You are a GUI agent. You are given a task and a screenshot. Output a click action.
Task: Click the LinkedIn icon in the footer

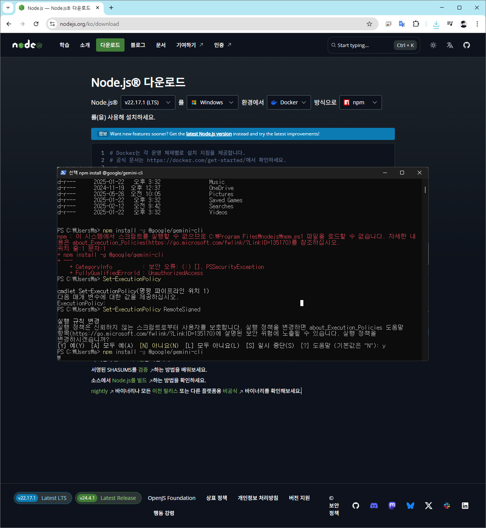pyautogui.click(x=465, y=506)
